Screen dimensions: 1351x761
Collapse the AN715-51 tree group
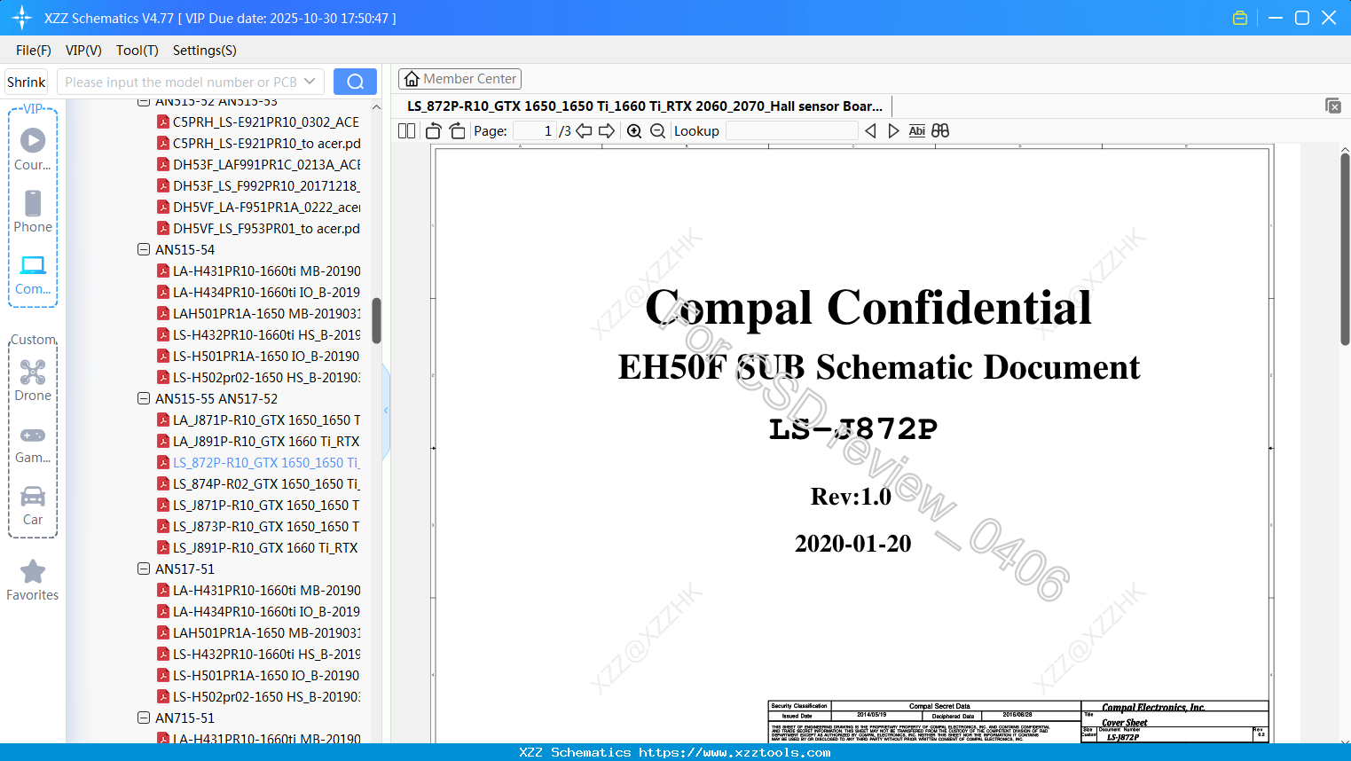[144, 718]
